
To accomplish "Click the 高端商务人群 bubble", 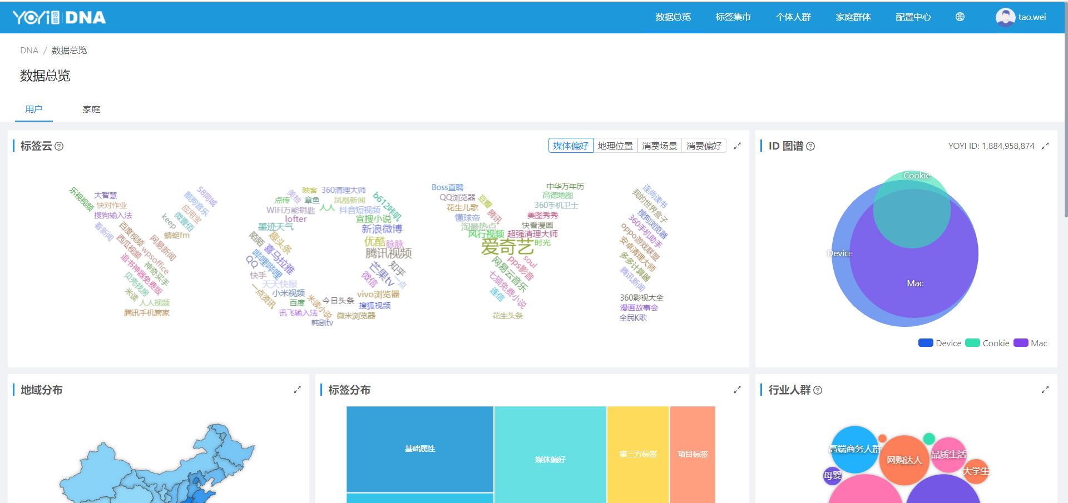I will click(855, 449).
